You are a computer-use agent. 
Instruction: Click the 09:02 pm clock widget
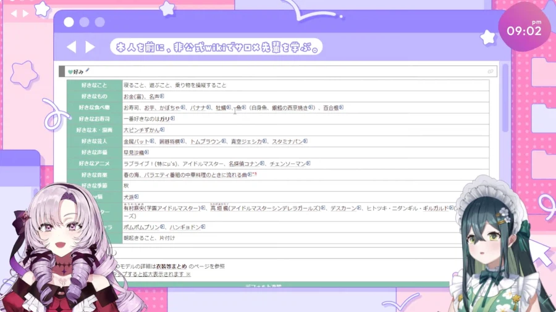coord(524,30)
